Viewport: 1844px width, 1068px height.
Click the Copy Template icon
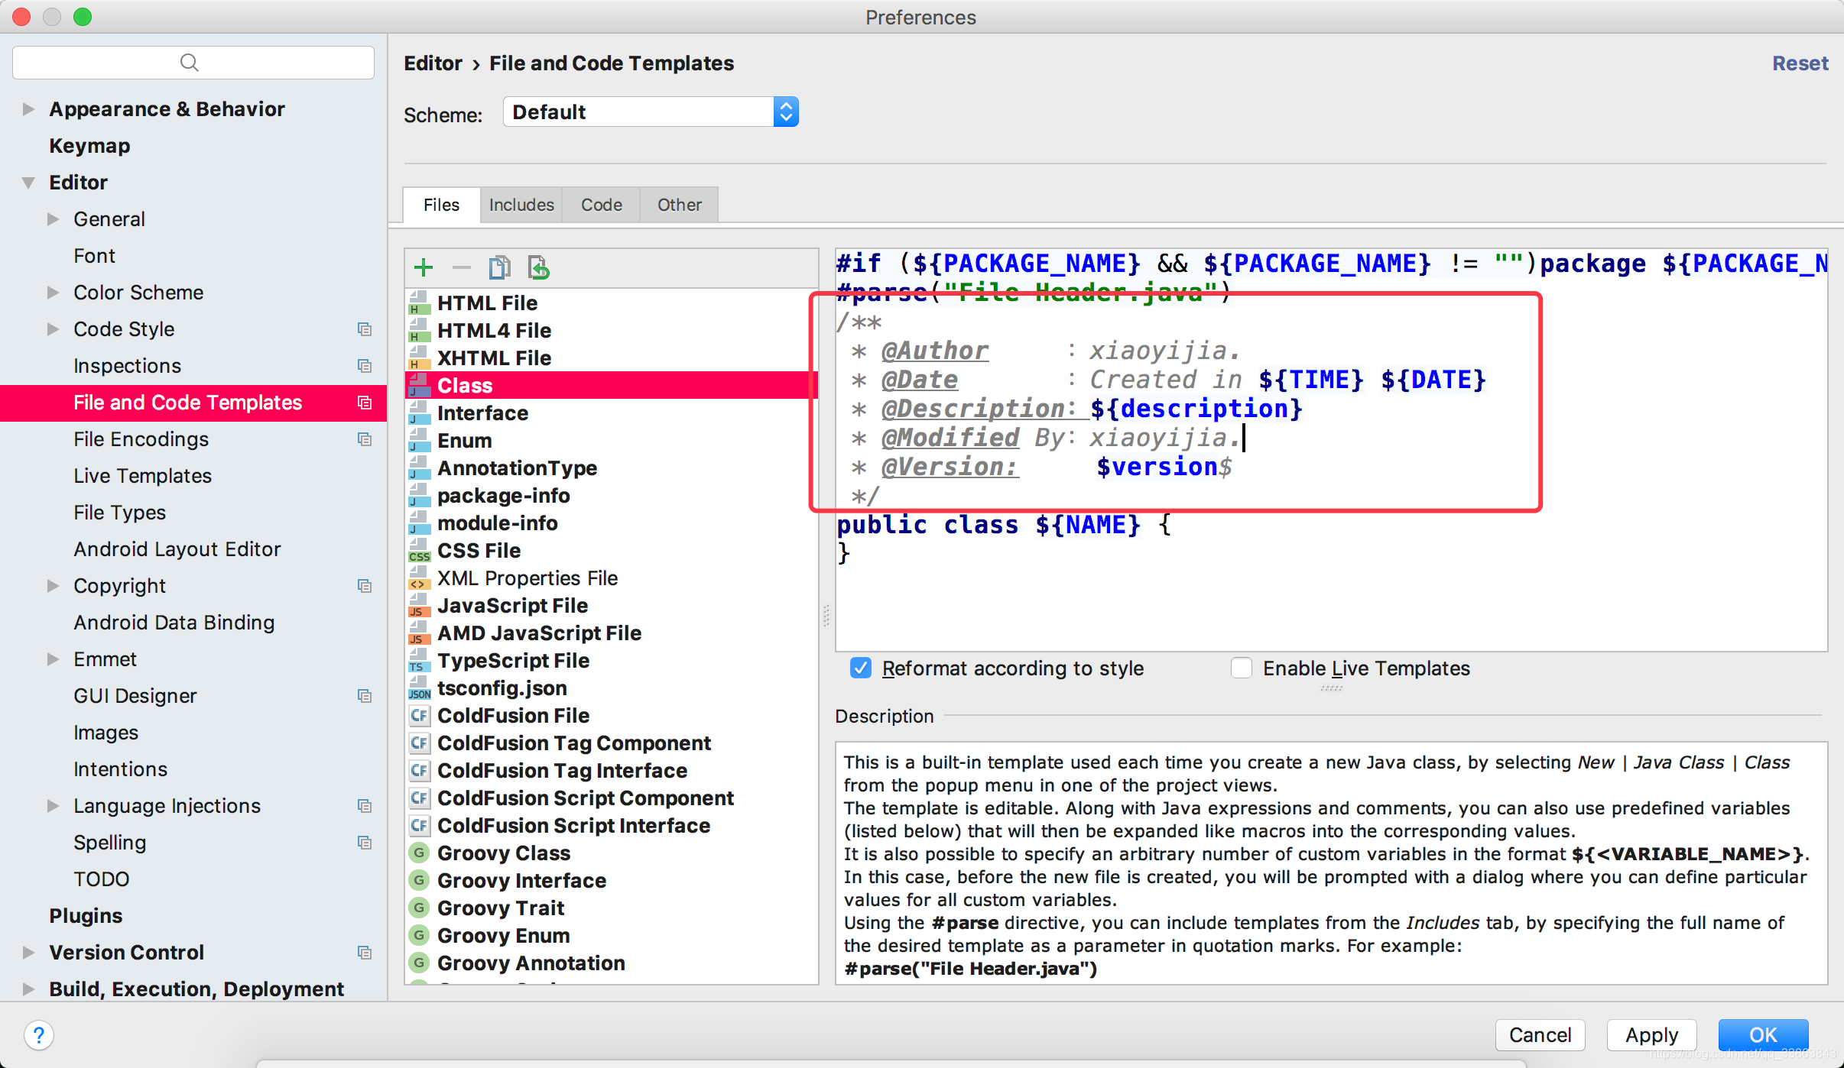(x=499, y=267)
